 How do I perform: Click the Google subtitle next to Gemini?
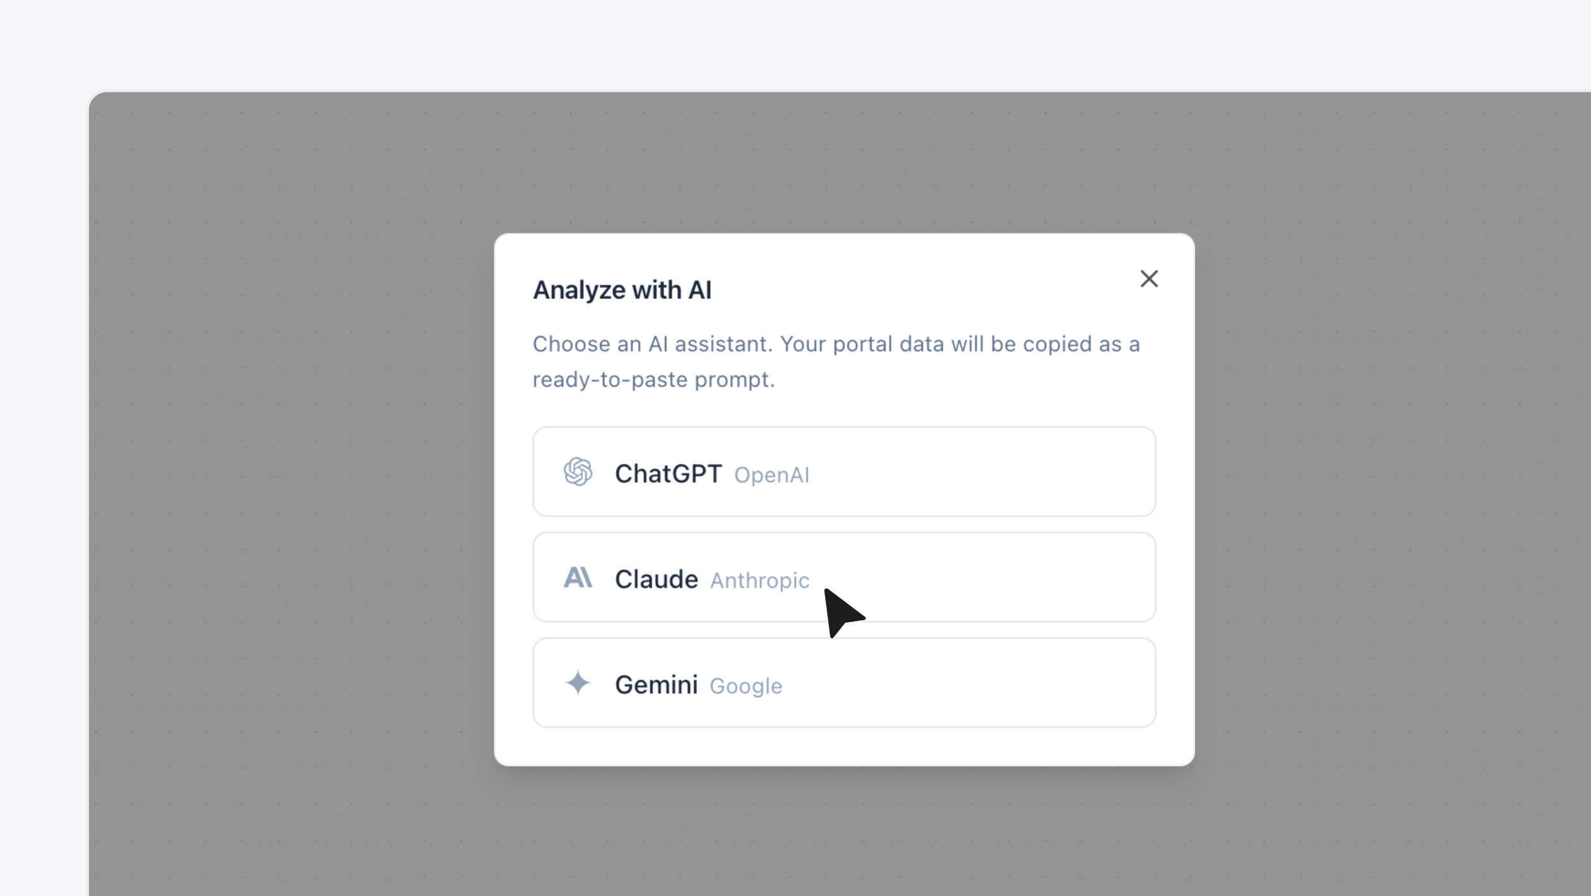coord(745,687)
